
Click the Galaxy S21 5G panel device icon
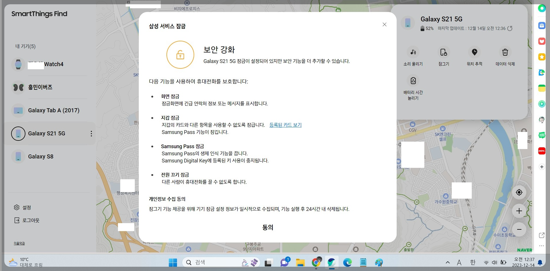(x=408, y=23)
